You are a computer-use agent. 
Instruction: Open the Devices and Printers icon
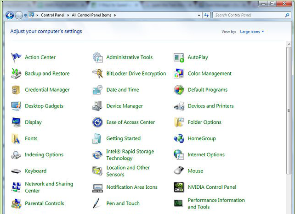tap(179, 106)
